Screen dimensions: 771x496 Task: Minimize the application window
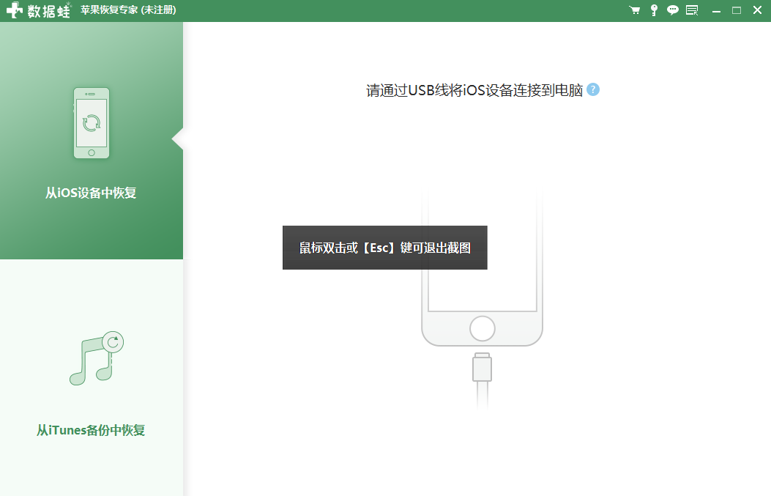click(716, 10)
